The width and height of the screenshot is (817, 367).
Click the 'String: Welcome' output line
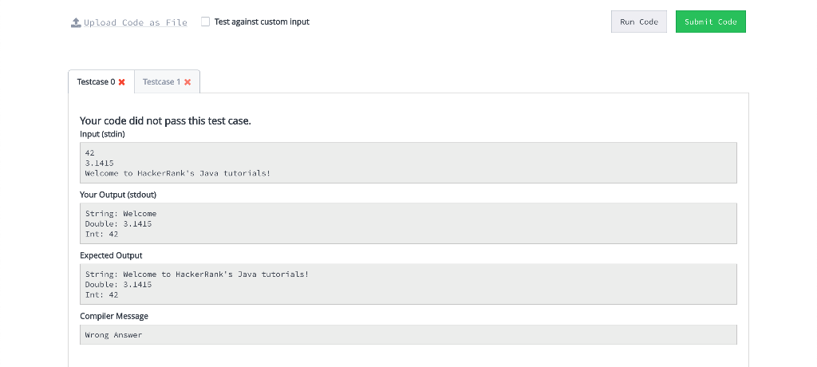(121, 213)
